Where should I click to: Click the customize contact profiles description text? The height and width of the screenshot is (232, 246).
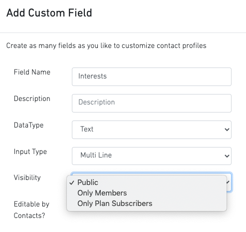[x=164, y=45]
